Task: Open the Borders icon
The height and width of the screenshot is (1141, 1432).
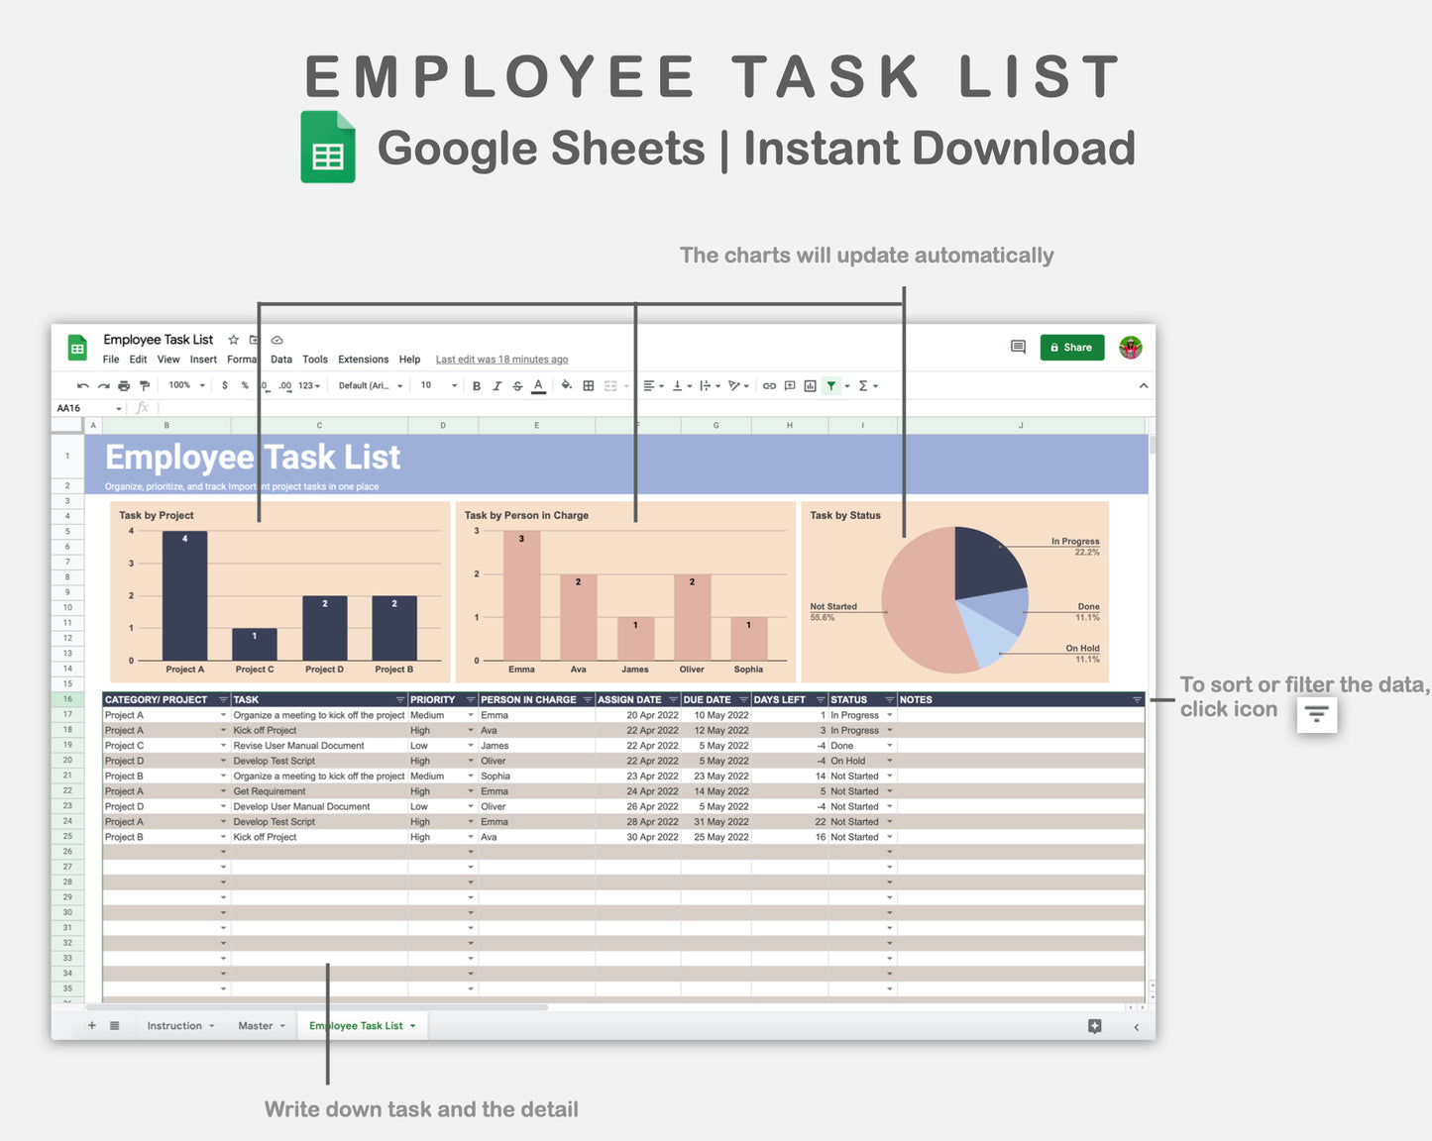Action: (x=587, y=385)
